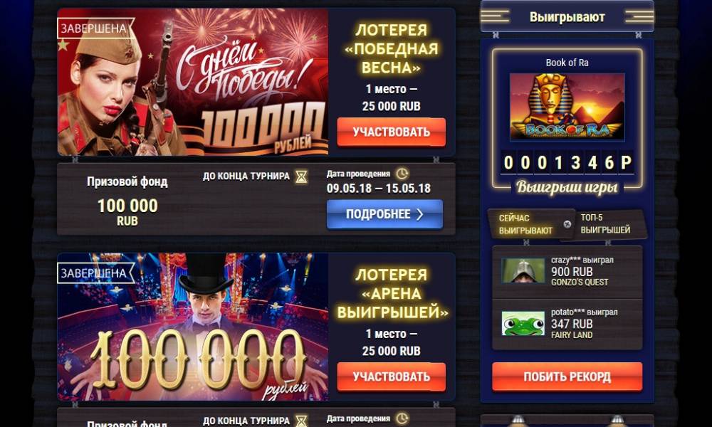
Task: Click the star divider between winner tabs
Action: 567,224
